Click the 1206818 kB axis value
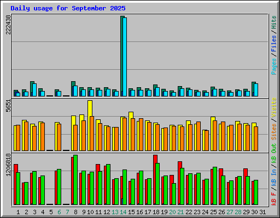280x218 pixels. [x=8, y=165]
